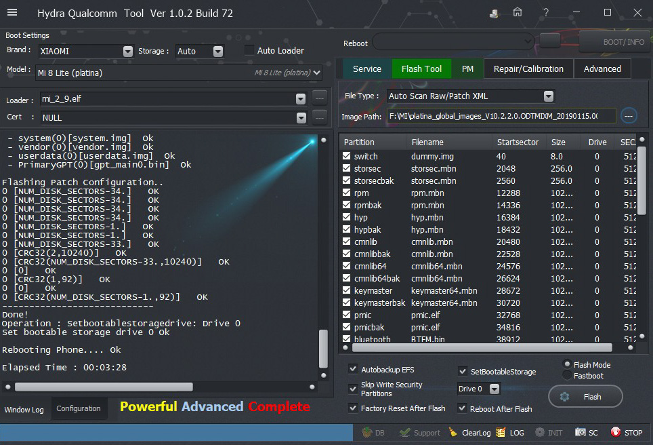Screen dimensions: 653x445
Task: Switch to the Window Log tab
Action: (24, 410)
